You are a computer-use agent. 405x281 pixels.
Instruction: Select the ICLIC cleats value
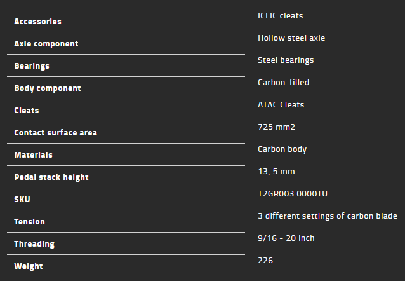pos(280,15)
